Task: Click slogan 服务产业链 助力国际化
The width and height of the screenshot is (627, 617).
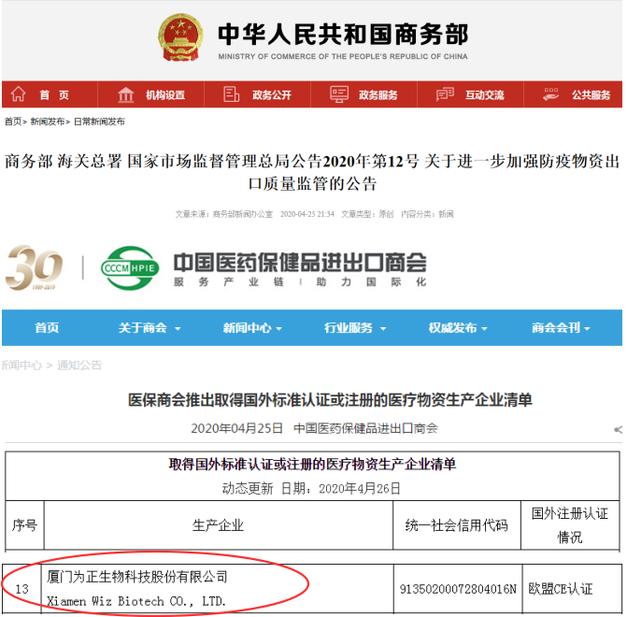Action: (x=300, y=282)
